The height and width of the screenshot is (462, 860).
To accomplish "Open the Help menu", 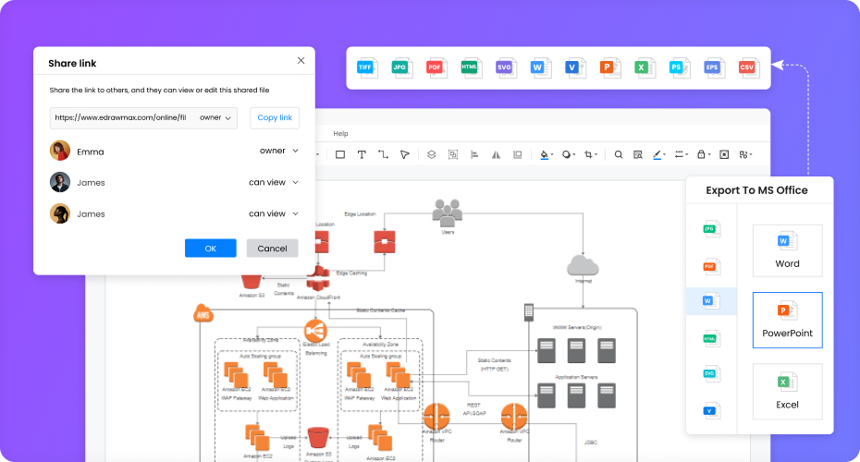I will tap(340, 134).
